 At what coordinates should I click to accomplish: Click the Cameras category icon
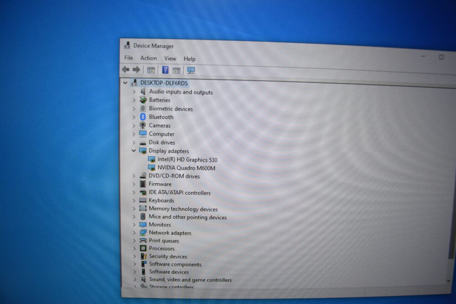143,125
